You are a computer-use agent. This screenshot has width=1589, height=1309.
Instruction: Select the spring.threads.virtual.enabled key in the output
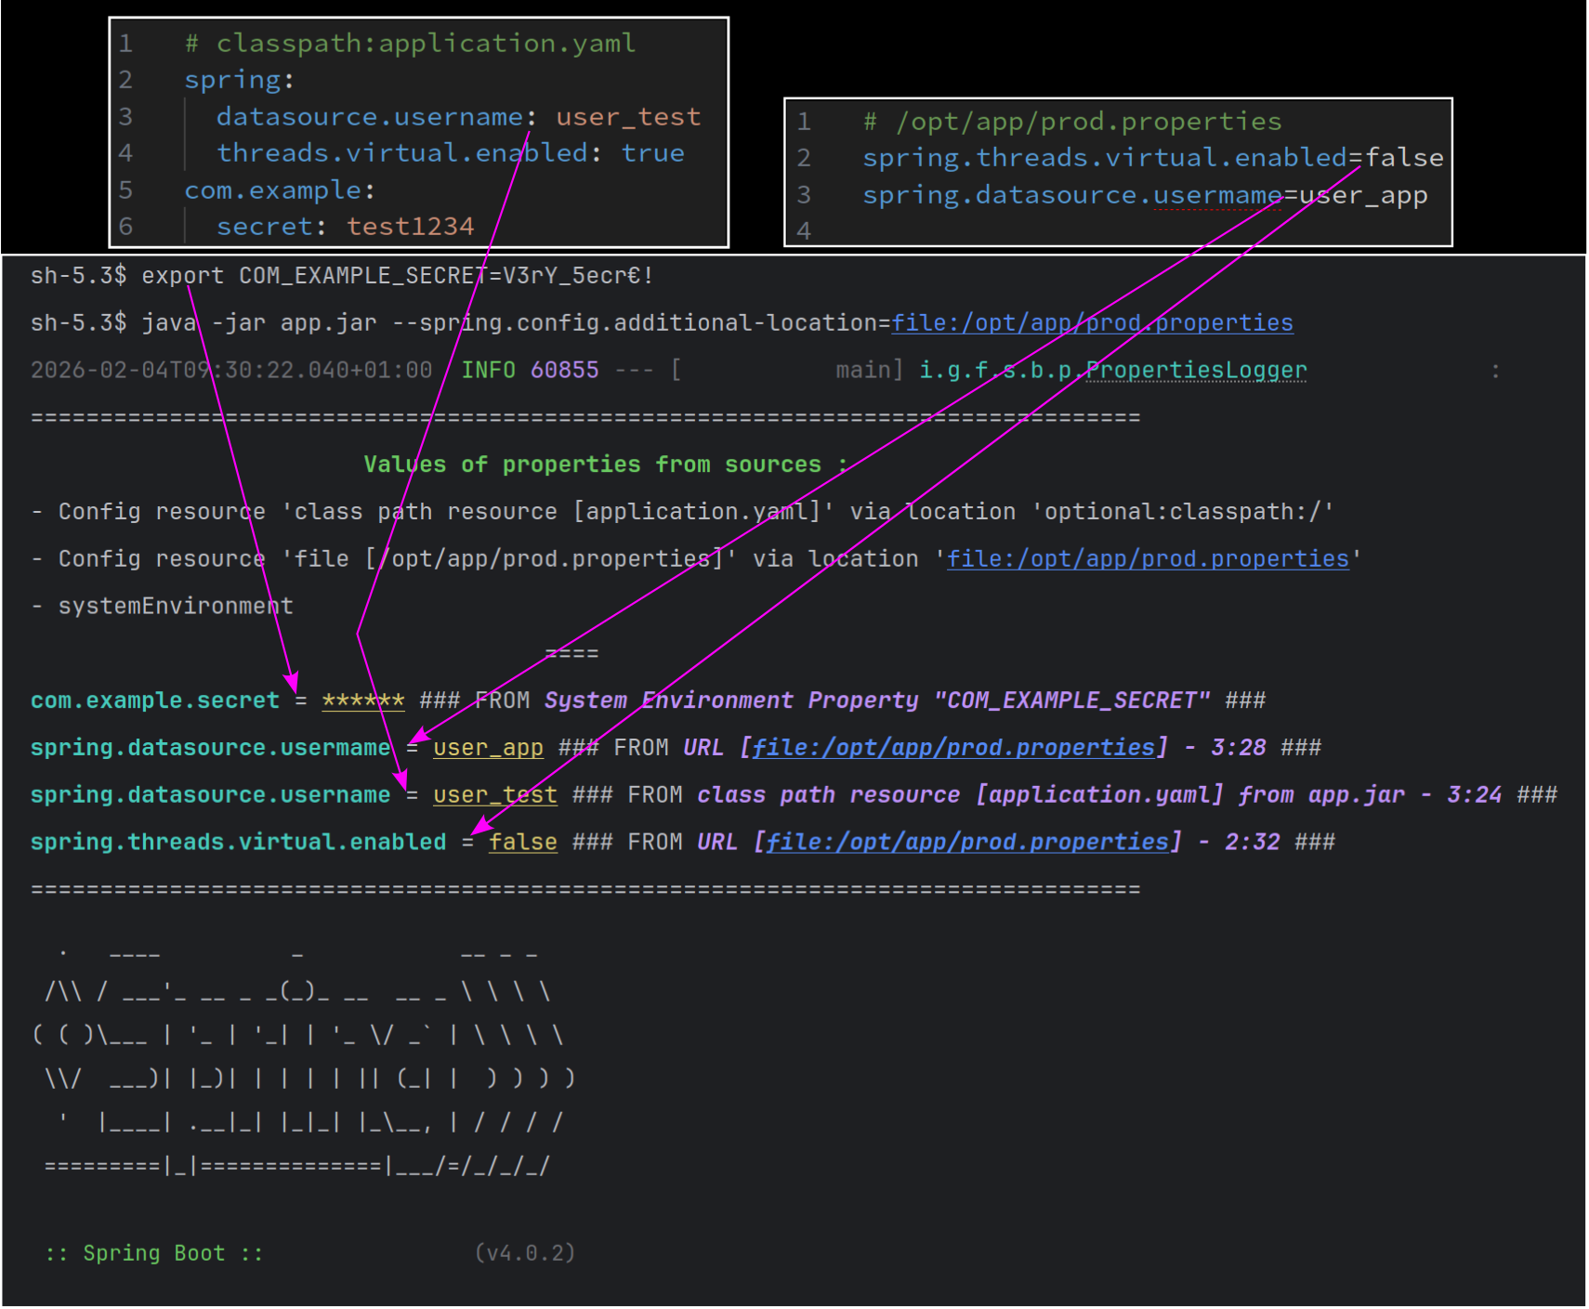click(x=238, y=843)
